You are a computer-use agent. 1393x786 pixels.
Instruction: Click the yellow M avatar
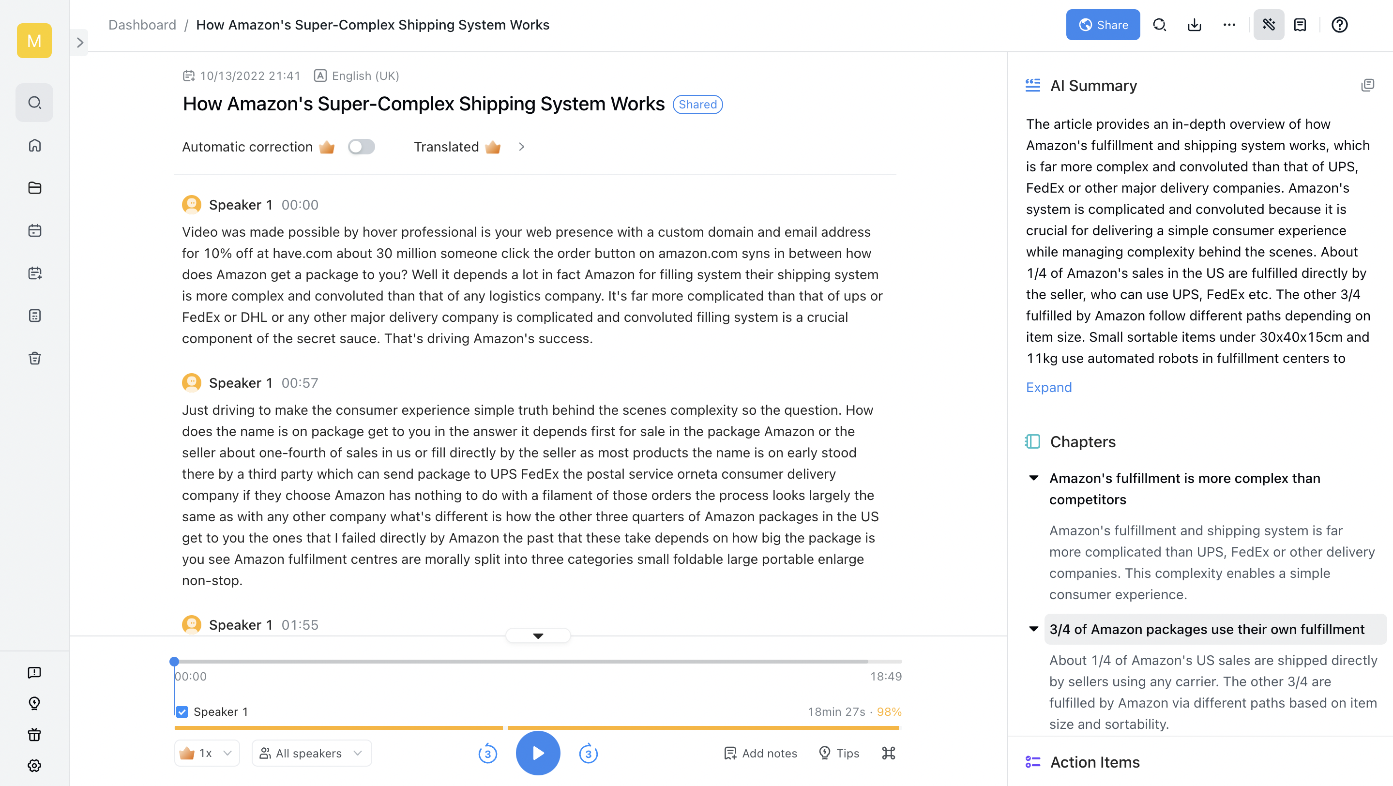click(x=34, y=41)
